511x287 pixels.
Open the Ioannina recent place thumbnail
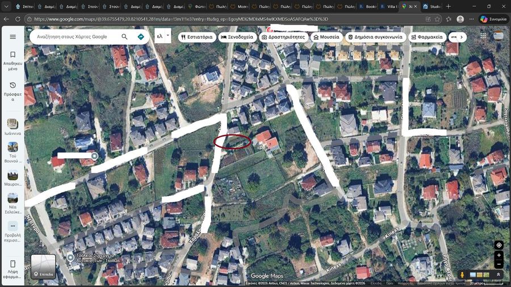(12, 127)
